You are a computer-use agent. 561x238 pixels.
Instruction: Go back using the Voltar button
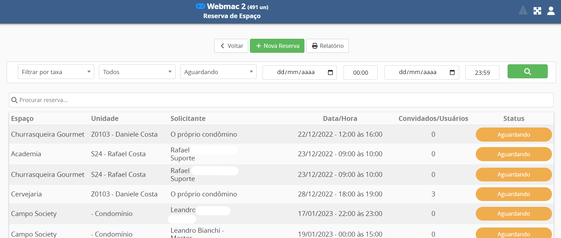231,46
